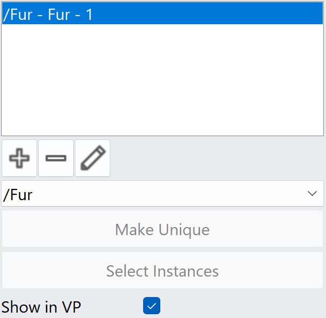Image resolution: width=326 pixels, height=318 pixels.
Task: Add a new fur item with plus button
Action: tap(19, 158)
